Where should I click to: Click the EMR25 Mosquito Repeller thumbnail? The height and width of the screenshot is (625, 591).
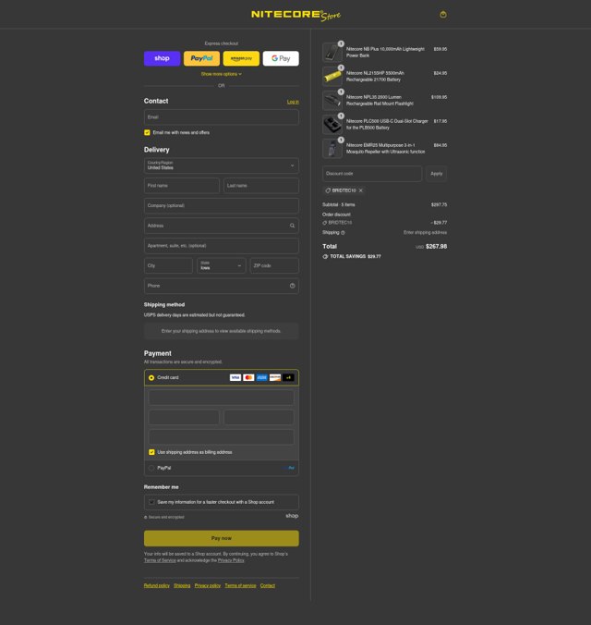332,148
